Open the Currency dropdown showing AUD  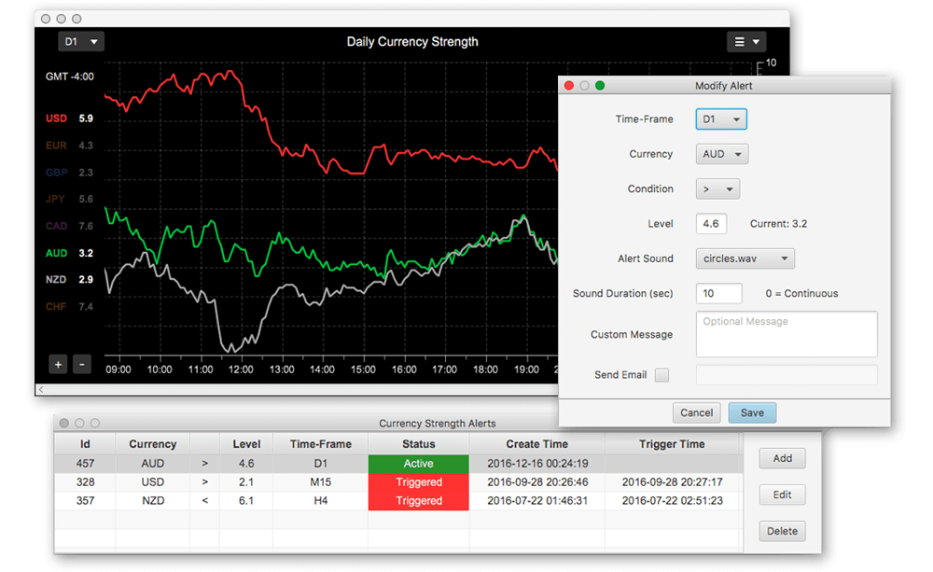coord(721,154)
